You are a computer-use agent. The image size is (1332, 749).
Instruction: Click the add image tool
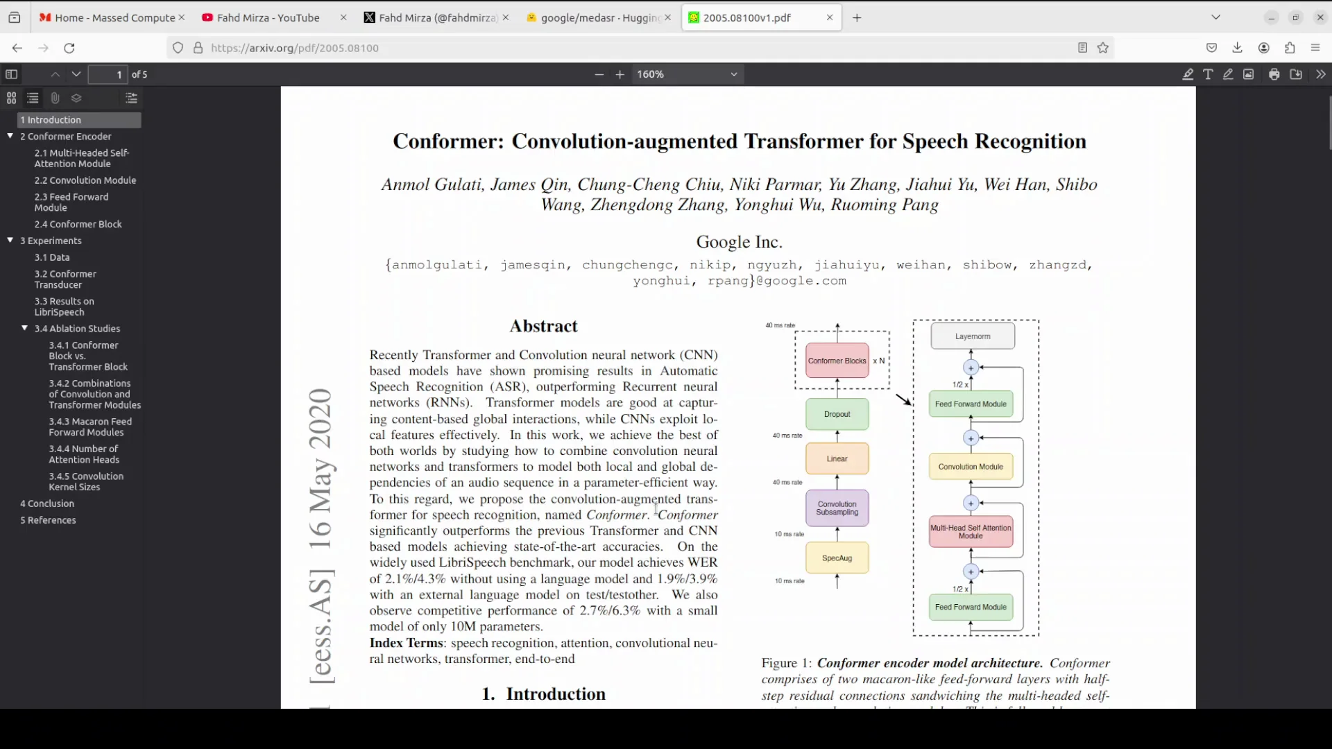pyautogui.click(x=1249, y=74)
